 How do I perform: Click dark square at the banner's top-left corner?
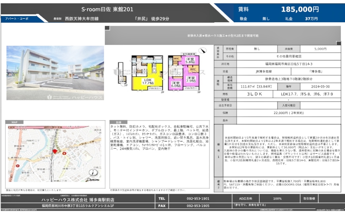pos(107,28)
